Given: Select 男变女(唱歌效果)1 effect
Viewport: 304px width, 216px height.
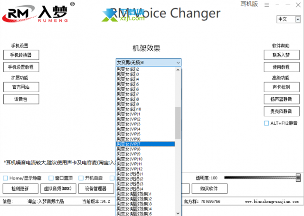Looking at the screenshot, I should tap(145, 194).
